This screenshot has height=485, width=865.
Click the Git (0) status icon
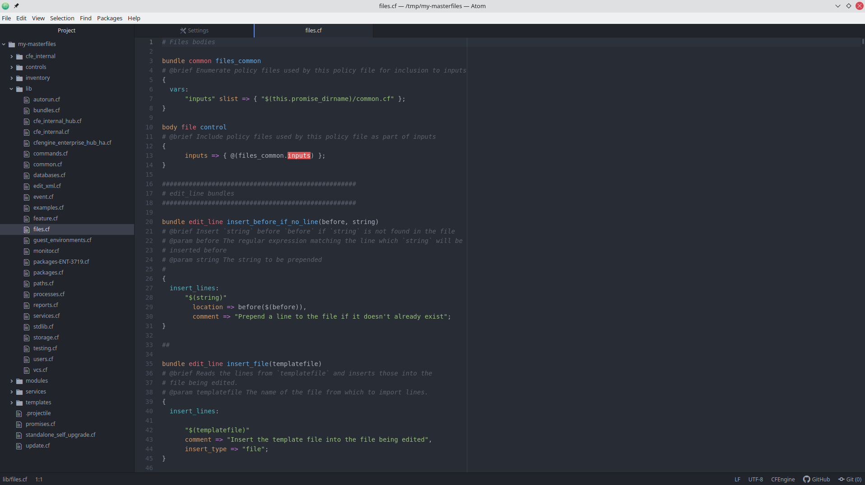(841, 479)
